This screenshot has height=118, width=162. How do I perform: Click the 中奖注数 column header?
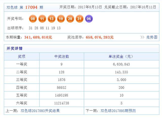tap(62, 56)
